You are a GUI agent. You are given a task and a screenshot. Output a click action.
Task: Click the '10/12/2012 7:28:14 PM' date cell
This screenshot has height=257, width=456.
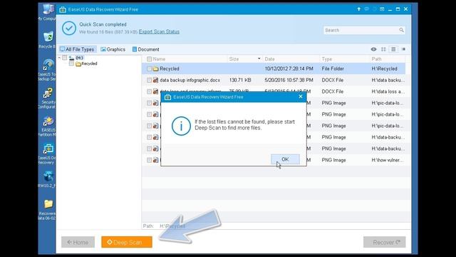tap(289, 69)
